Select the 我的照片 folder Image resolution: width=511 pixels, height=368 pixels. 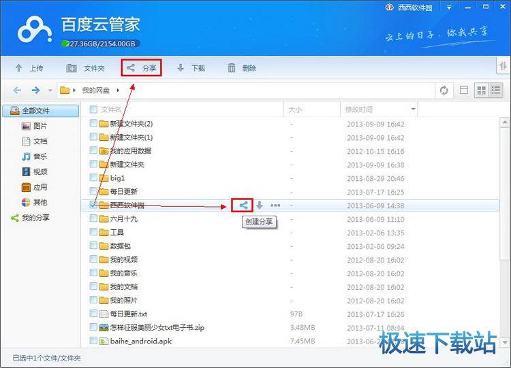point(124,301)
